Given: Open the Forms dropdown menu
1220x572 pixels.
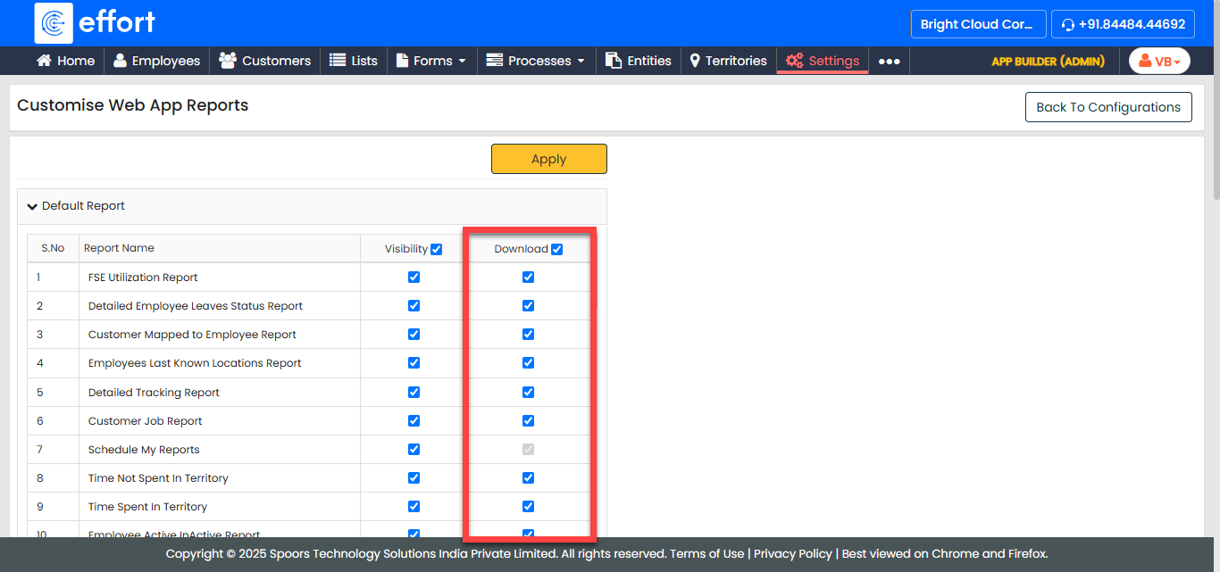Looking at the screenshot, I should pos(431,61).
